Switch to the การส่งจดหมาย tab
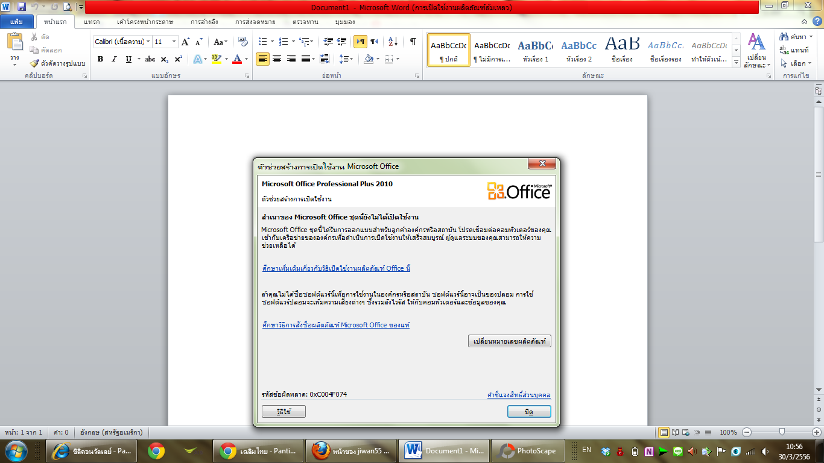Viewport: 824px width, 463px height. [x=255, y=22]
